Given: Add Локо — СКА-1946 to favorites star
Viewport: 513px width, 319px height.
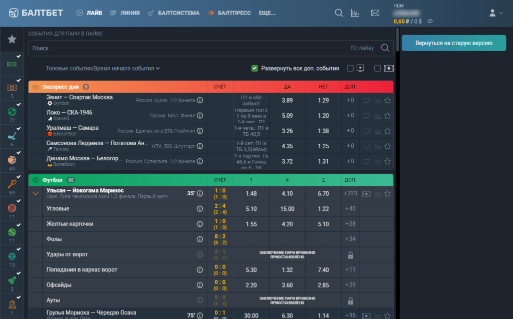Looking at the screenshot, I should 387,116.
